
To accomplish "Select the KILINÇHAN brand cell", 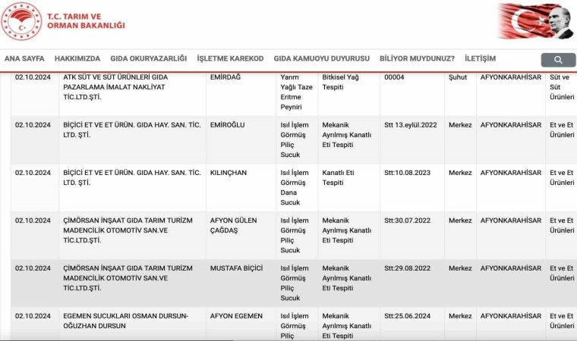I will tap(229, 173).
